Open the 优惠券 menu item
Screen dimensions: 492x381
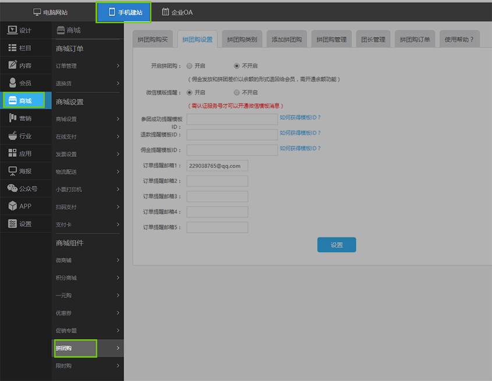tap(87, 312)
